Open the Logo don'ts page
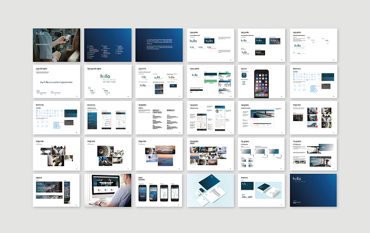 tap(159, 81)
